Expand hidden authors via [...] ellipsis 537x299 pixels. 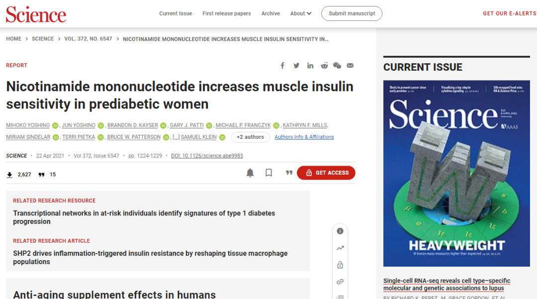tap(176, 137)
